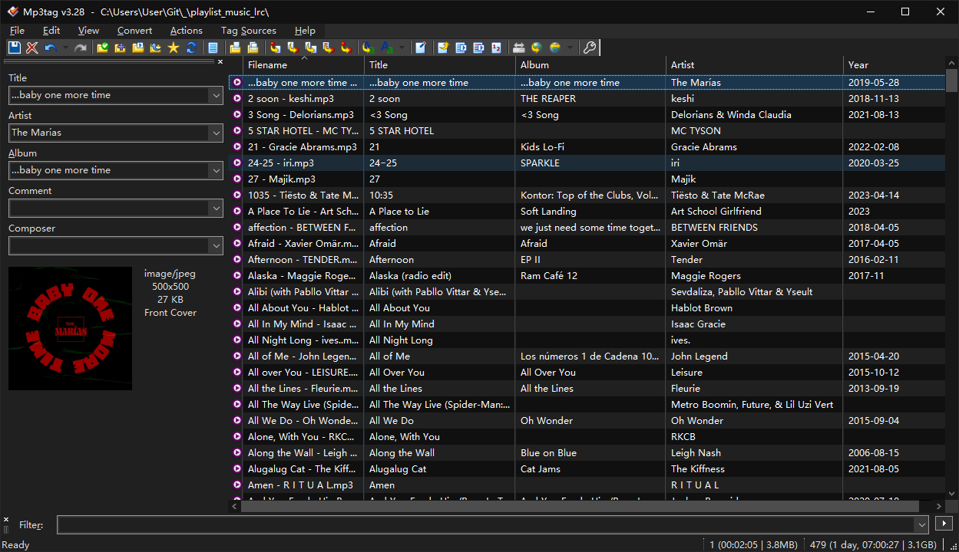Open the Edit menu
959x552 pixels.
click(x=51, y=31)
